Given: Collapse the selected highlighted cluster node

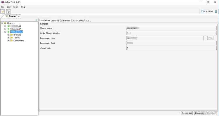Looking at the screenshot, I should click(x=5, y=32).
